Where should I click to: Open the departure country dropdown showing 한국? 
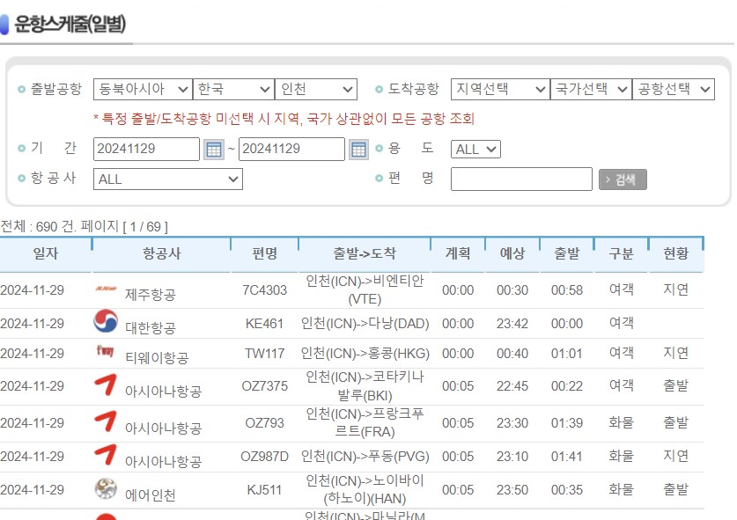(234, 88)
